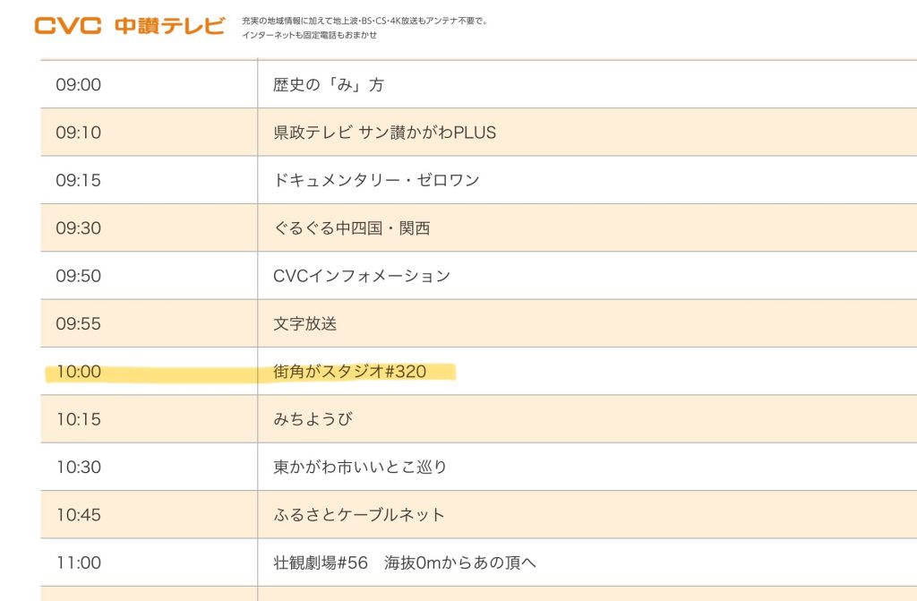This screenshot has width=917, height=601.
Task: Click the antenna-free broadcast tagline text
Action: 364,20
